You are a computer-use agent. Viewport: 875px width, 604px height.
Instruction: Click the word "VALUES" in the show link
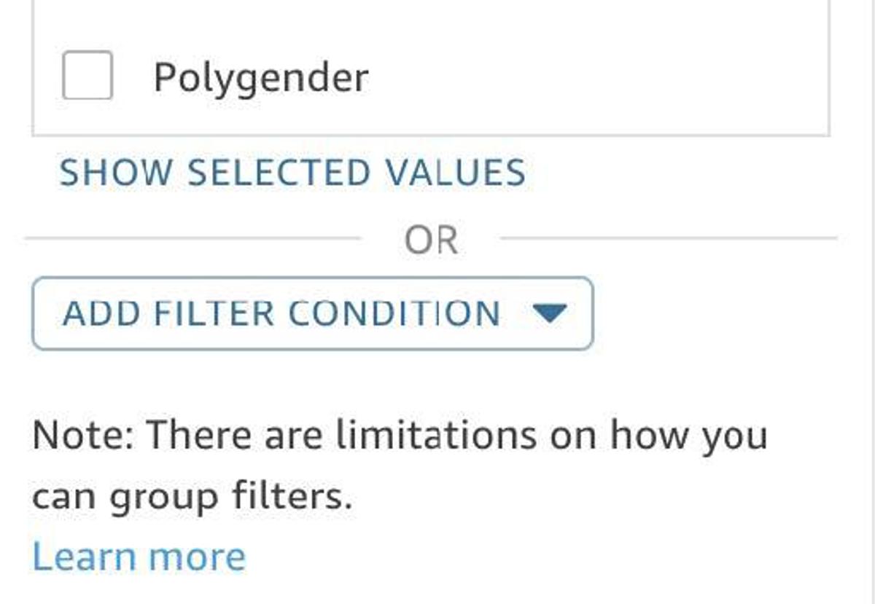coord(455,173)
